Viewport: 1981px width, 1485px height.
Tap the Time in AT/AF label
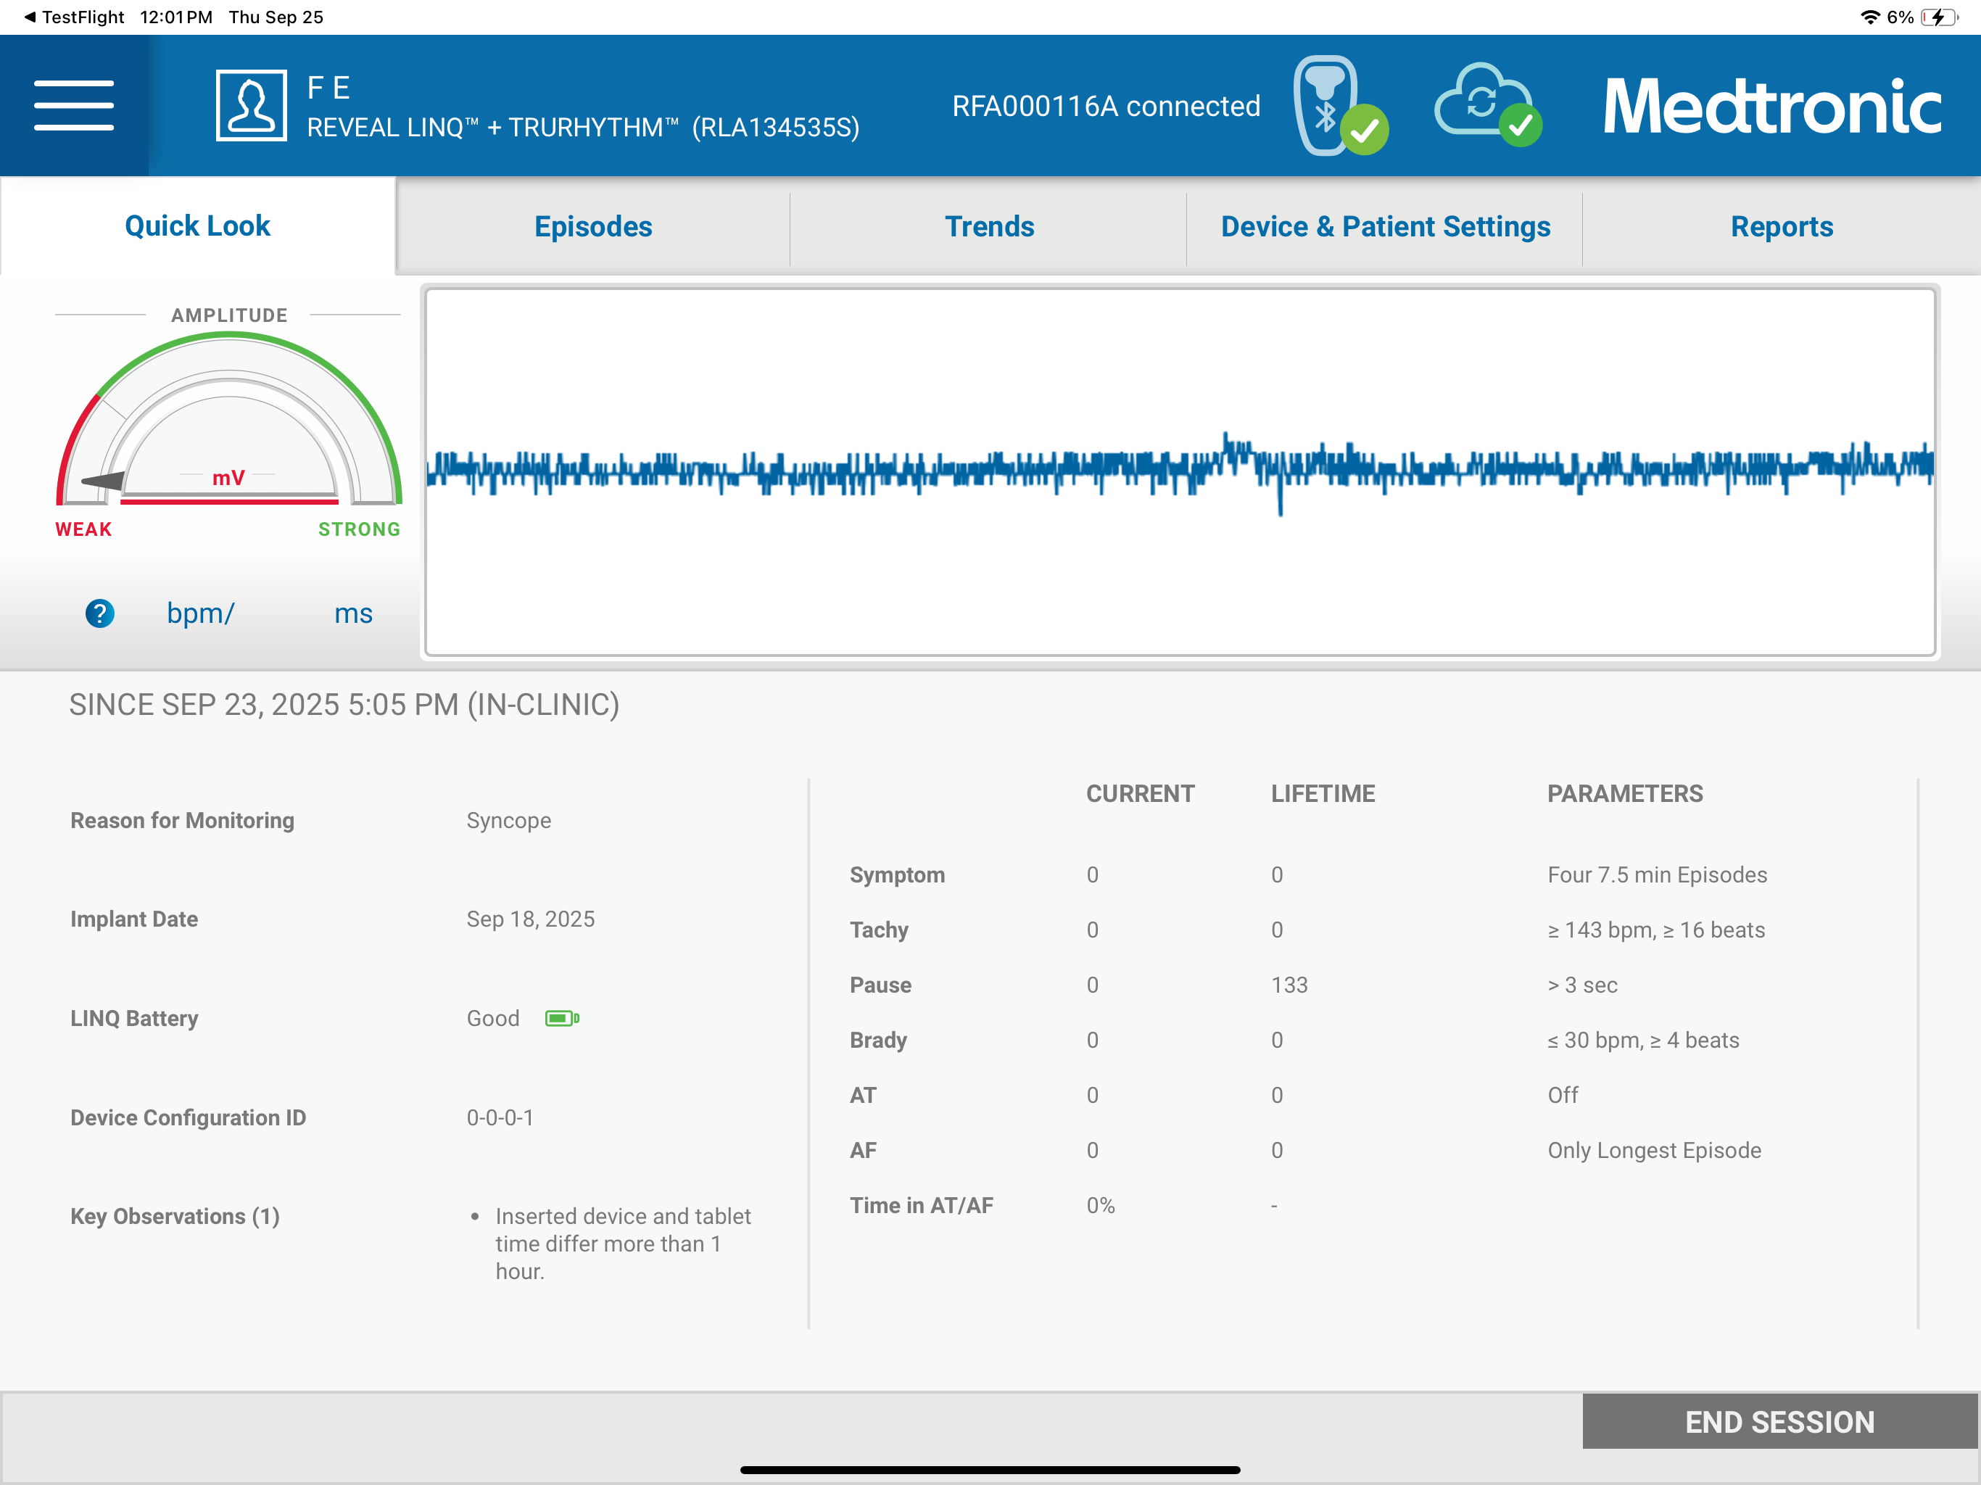pos(922,1206)
